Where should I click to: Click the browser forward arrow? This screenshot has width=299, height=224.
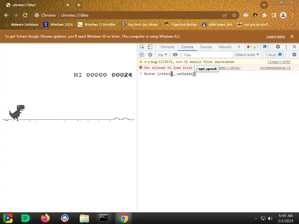point(16,15)
